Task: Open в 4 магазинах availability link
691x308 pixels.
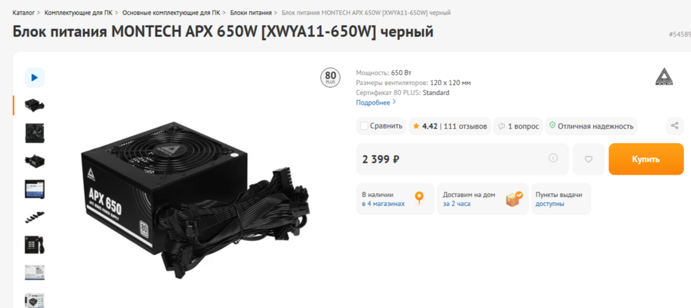Action: pyautogui.click(x=383, y=203)
